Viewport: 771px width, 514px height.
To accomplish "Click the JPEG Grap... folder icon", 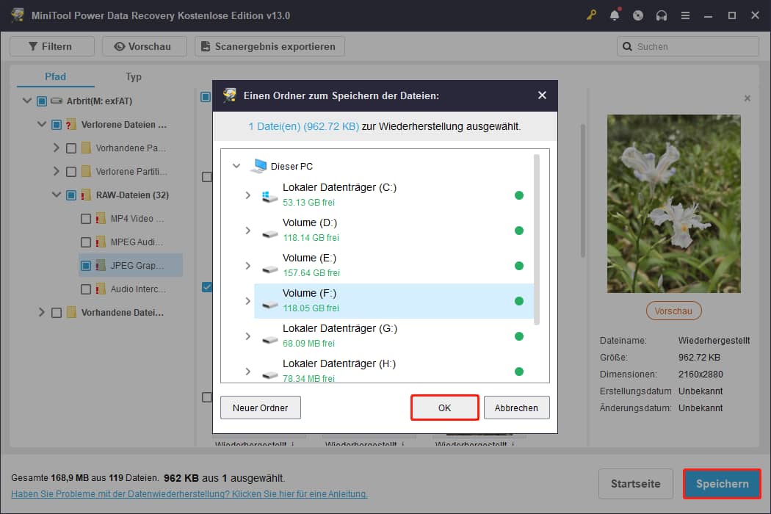I will click(101, 266).
